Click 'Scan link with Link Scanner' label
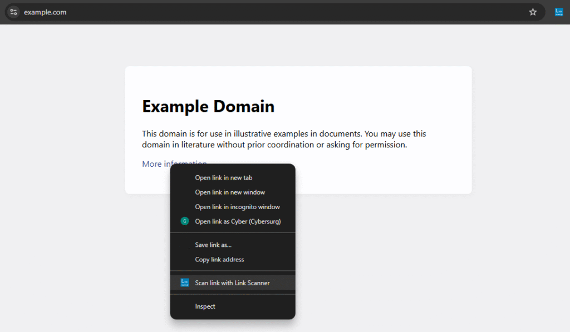 232,283
